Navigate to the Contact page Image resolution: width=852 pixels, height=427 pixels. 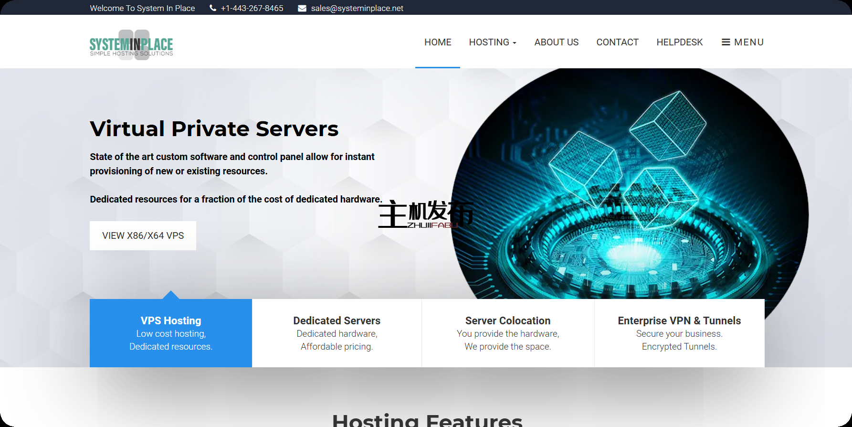617,42
